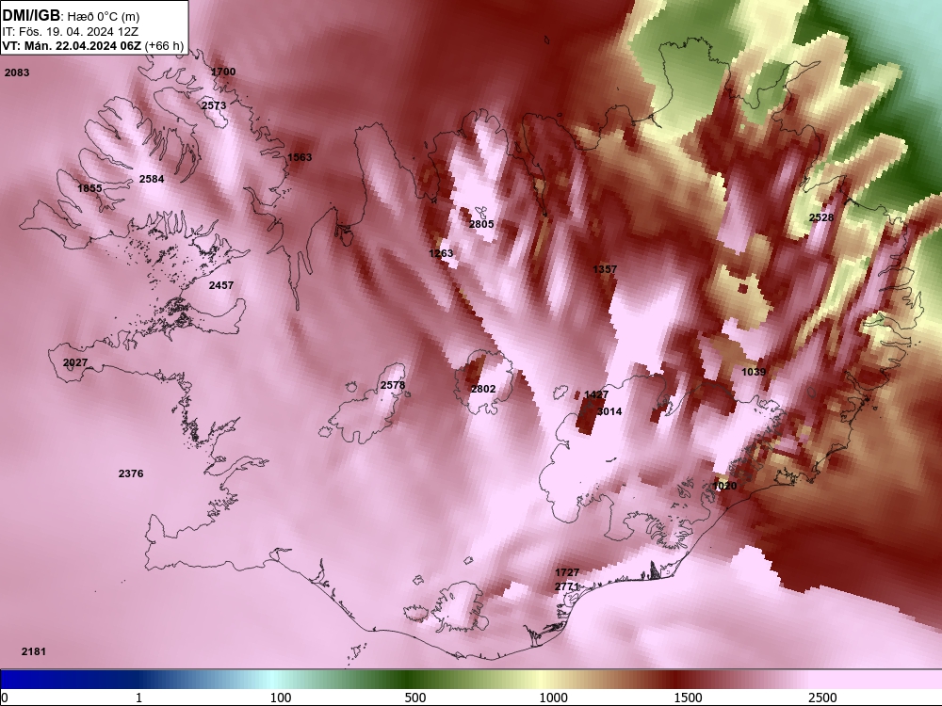
Task: Click the 2805 height label
Action: tap(481, 224)
